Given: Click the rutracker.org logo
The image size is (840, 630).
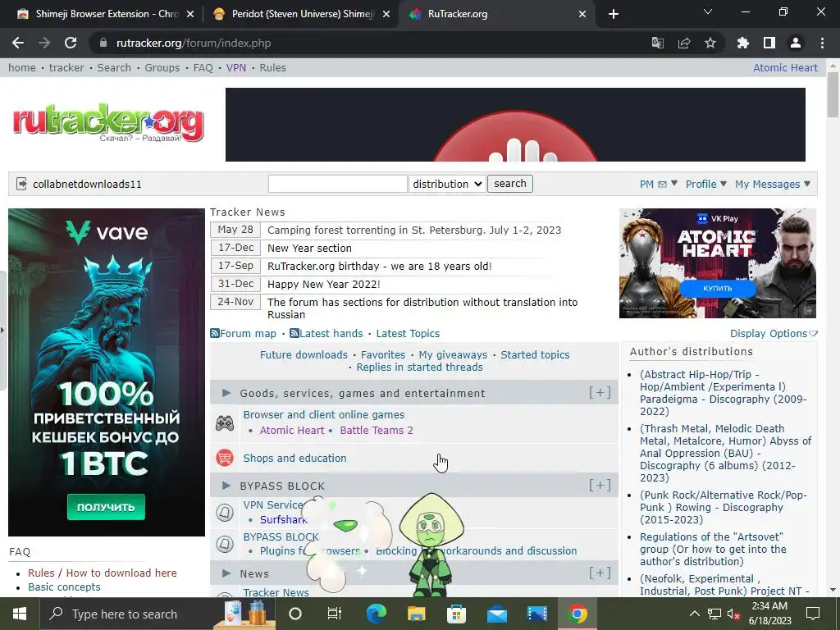Looking at the screenshot, I should tap(108, 123).
